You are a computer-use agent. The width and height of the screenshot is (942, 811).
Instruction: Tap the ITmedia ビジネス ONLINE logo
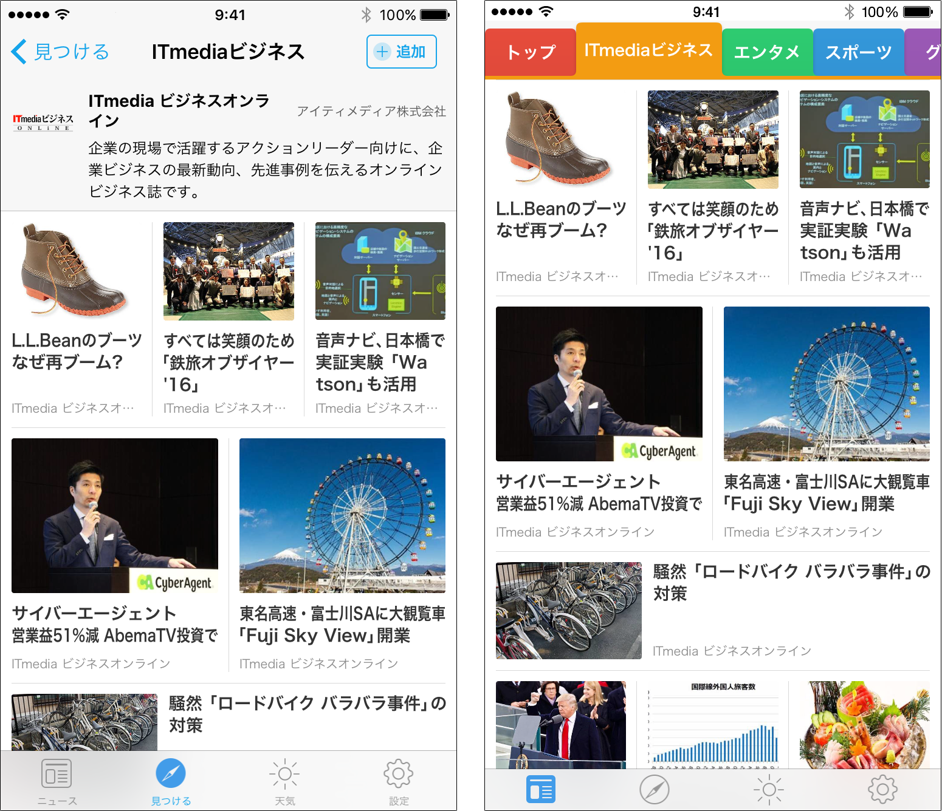pos(43,123)
